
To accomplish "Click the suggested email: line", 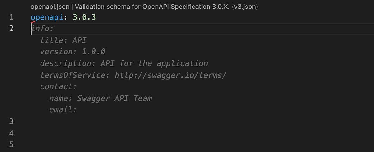I will [x=63, y=110].
